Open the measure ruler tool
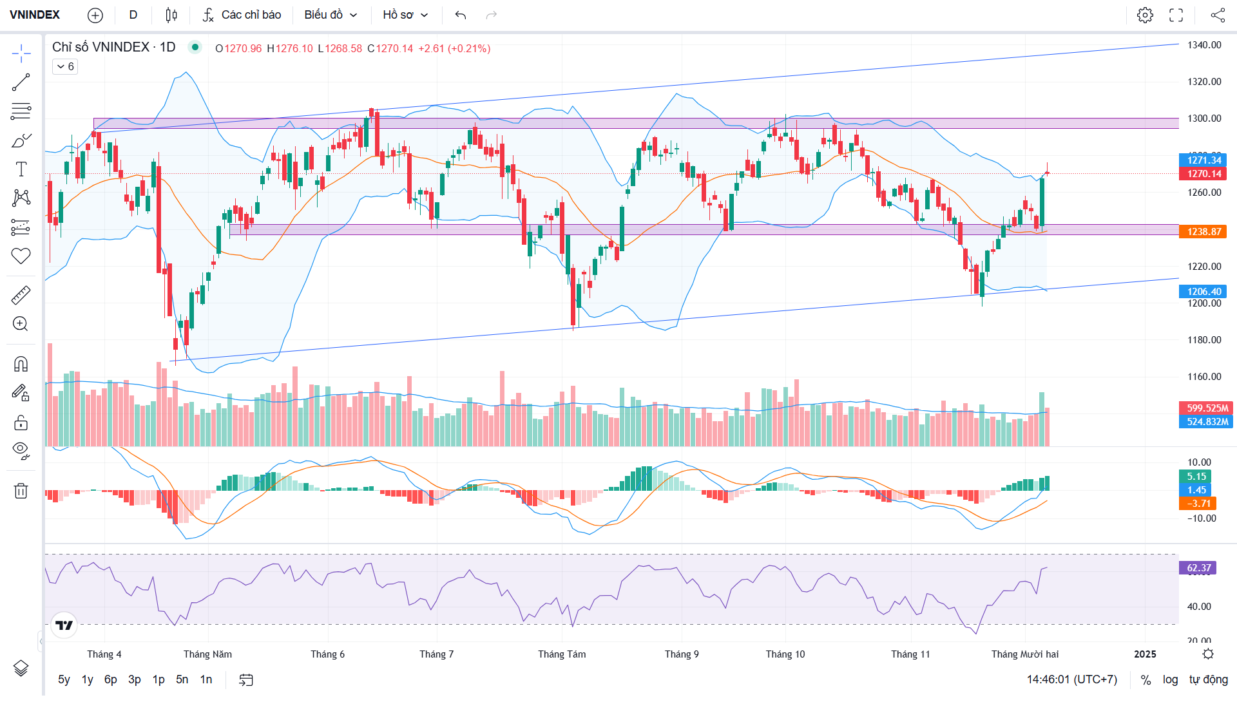 [21, 296]
